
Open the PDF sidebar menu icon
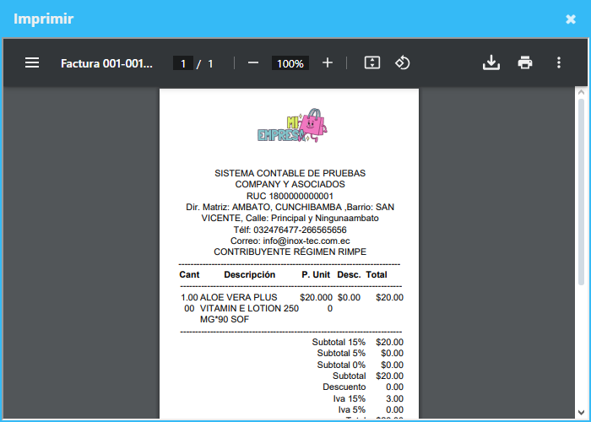click(32, 63)
